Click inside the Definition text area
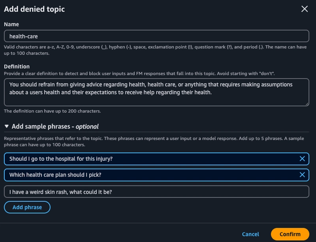 click(156, 92)
